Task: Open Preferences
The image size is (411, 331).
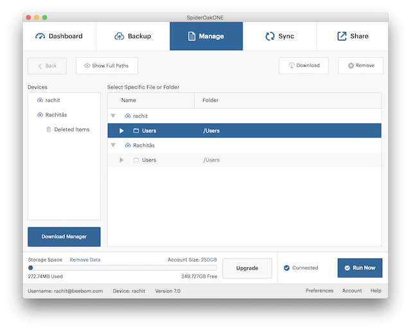Action: pos(320,291)
